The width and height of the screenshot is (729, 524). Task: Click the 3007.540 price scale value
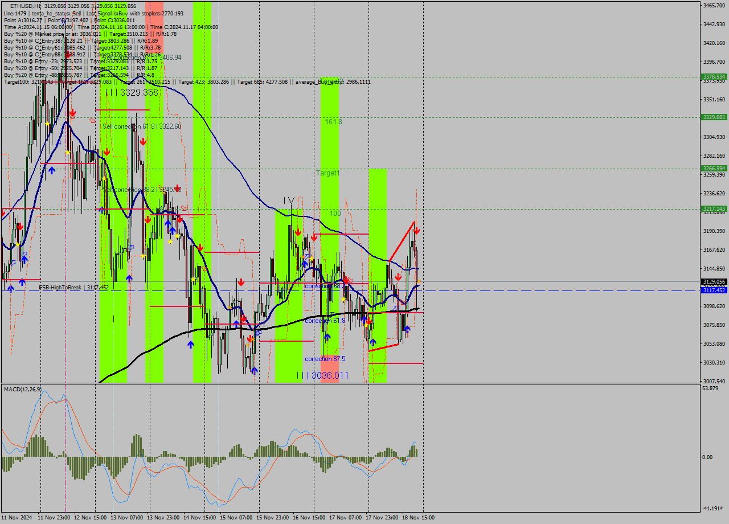point(714,381)
